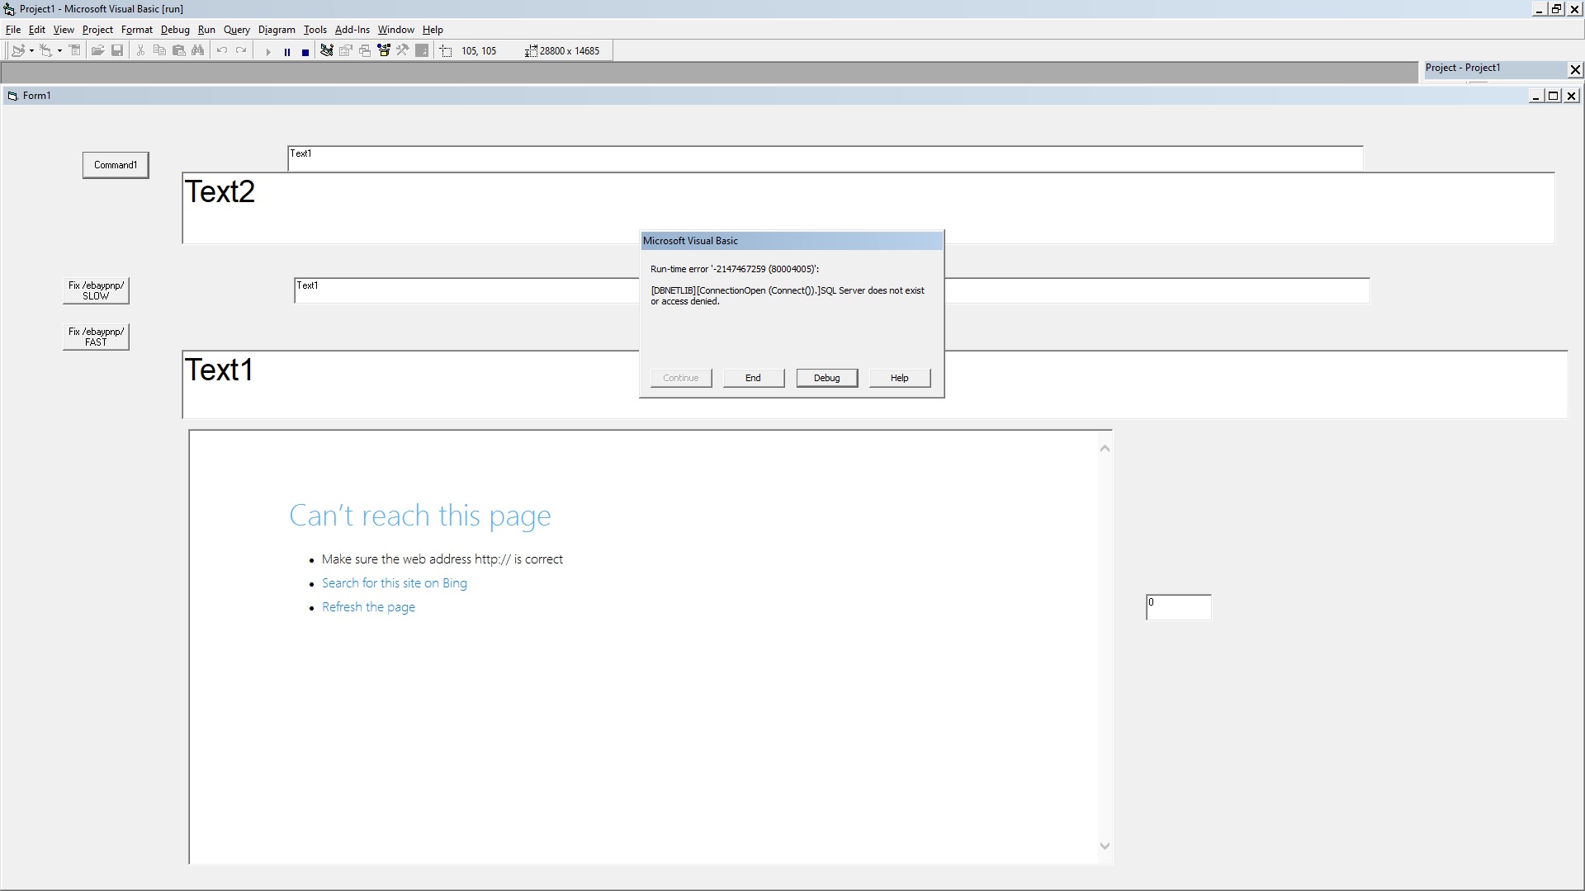Open the Add Form dropdown arrow
This screenshot has width=1585, height=891.
coord(59,50)
